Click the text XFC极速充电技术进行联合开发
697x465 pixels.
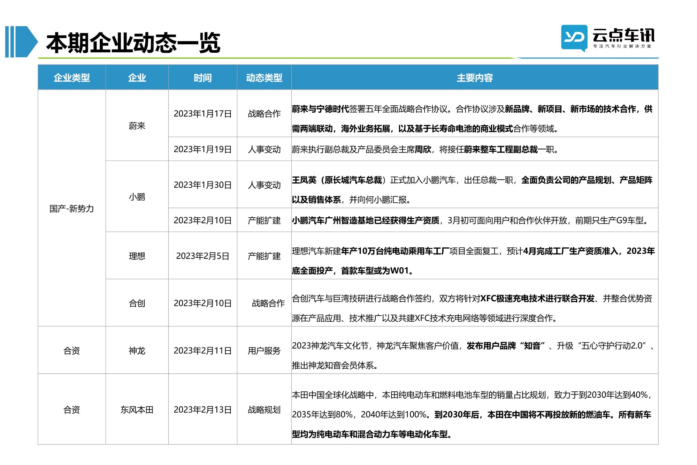tap(537, 299)
